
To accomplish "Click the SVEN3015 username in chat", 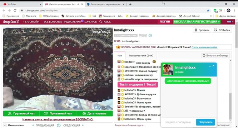I will 130,94.
